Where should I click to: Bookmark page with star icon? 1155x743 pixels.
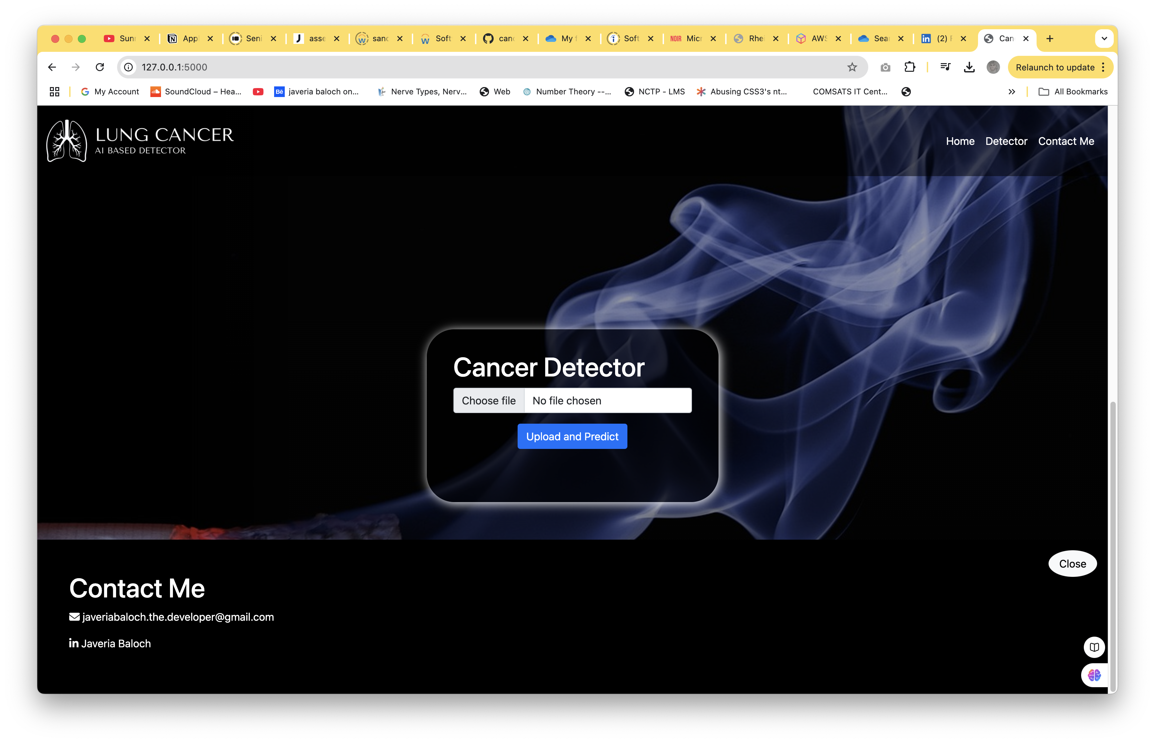click(x=852, y=67)
